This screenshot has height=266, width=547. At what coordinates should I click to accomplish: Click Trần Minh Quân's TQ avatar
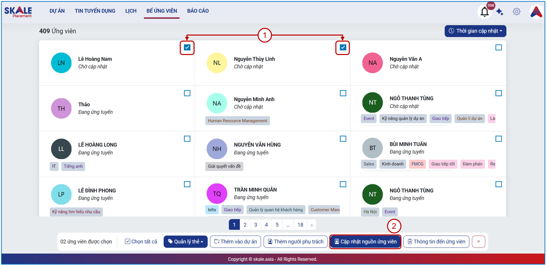click(x=217, y=194)
